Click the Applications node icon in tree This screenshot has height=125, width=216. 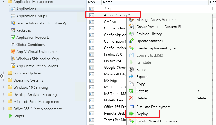(13, 9)
